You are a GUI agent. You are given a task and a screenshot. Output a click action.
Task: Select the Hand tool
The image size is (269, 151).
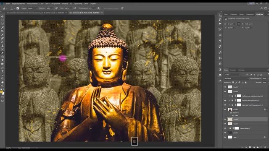click(3, 82)
